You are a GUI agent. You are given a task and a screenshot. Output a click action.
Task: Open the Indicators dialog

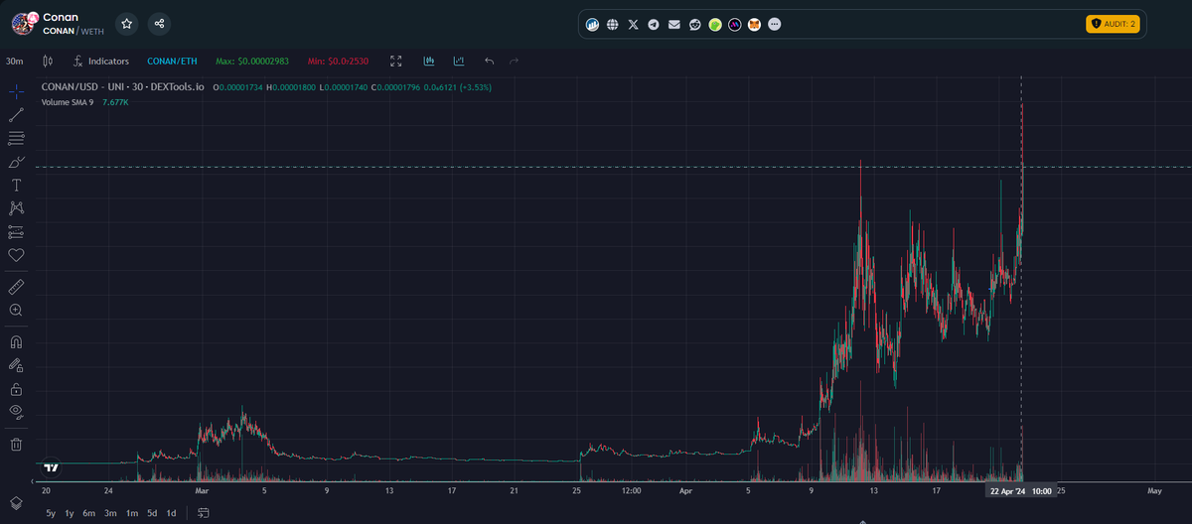101,62
